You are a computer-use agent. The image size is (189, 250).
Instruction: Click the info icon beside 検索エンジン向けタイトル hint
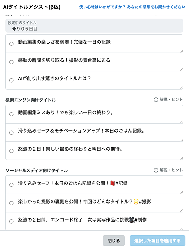[156, 100]
